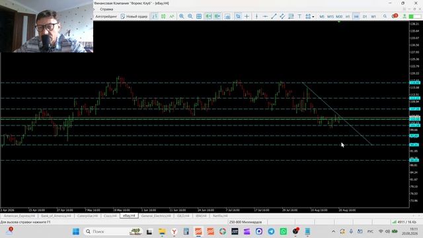
Task: Open Yandex Browser from taskbar
Action: tap(174, 231)
